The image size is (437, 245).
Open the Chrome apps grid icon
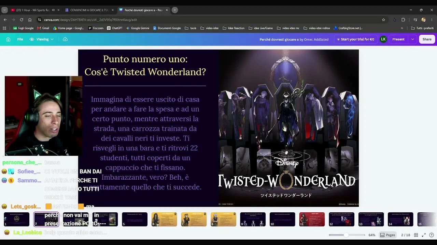coord(5,28)
